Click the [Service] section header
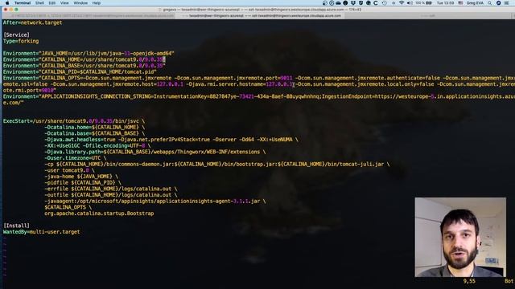The image size is (515, 289). click(x=16, y=35)
